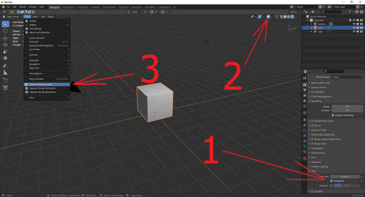365x197 pixels.
Task: Open the Global transform orientation dropdown
Action: 135,12
